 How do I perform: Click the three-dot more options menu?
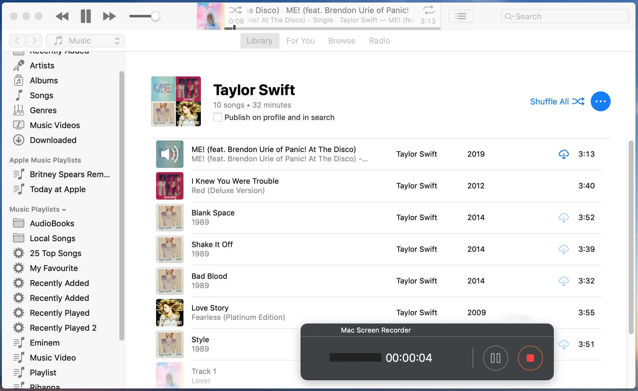(601, 101)
